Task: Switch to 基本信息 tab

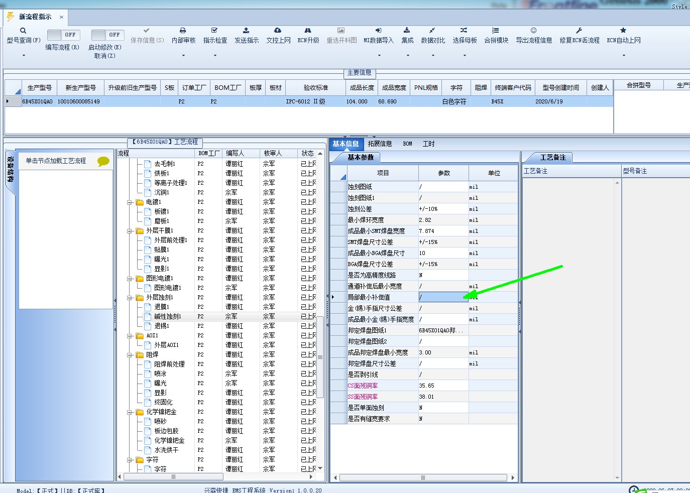Action: click(x=346, y=144)
